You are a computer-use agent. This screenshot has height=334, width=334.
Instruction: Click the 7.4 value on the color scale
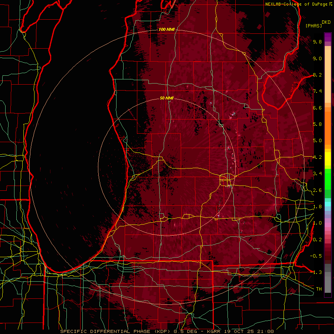(x=317, y=91)
